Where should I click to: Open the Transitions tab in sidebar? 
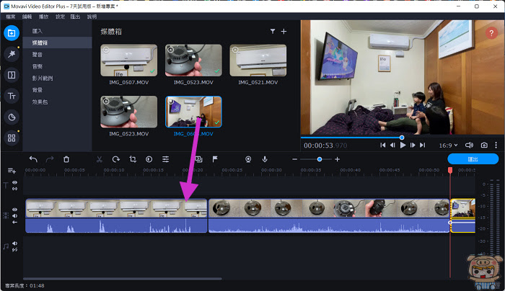(12, 75)
